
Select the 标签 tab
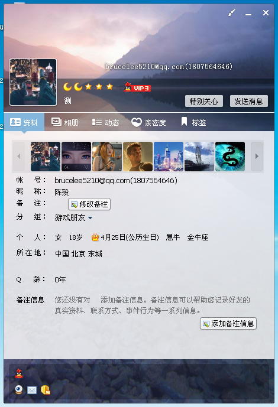pos(193,122)
